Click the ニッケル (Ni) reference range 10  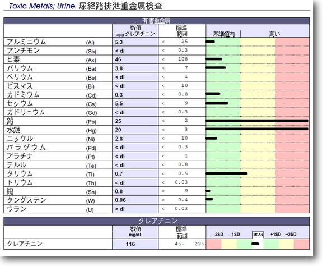184,138
